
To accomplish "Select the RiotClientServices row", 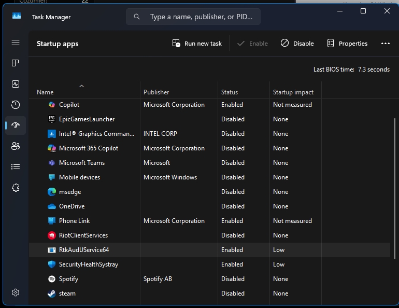I will coord(209,235).
